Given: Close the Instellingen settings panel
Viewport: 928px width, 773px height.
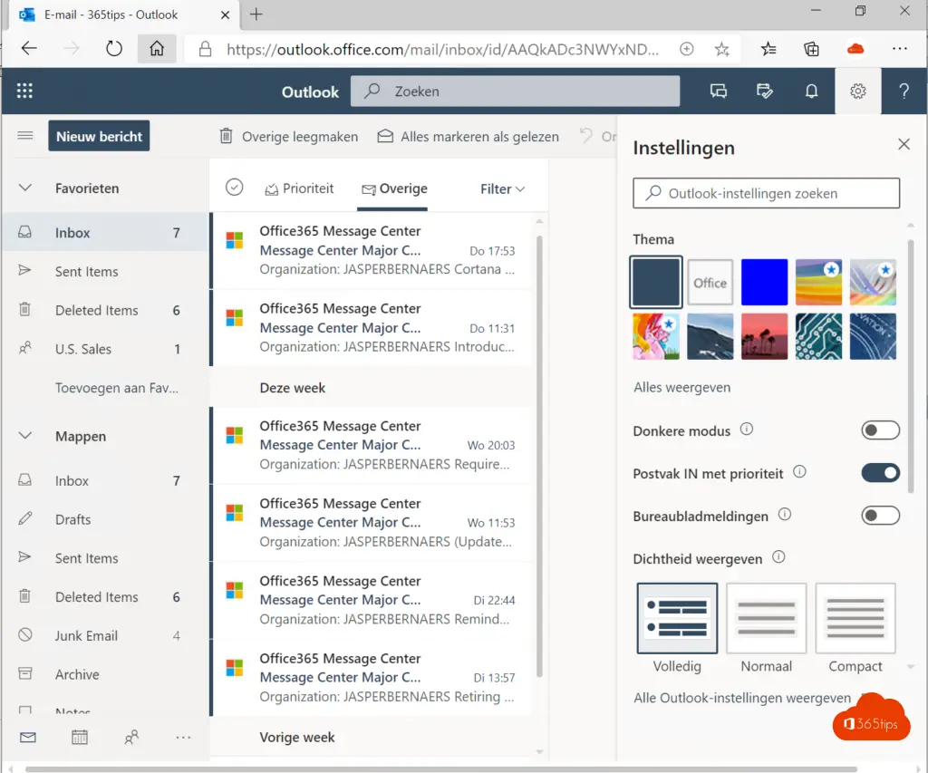Looking at the screenshot, I should [904, 144].
